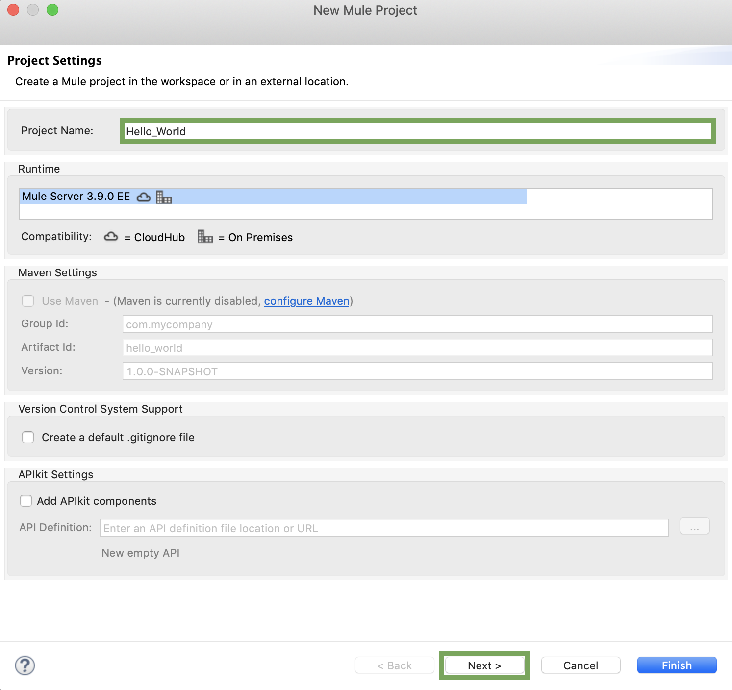Open the help question mark icon
Screen dimensions: 732x690
25,665
